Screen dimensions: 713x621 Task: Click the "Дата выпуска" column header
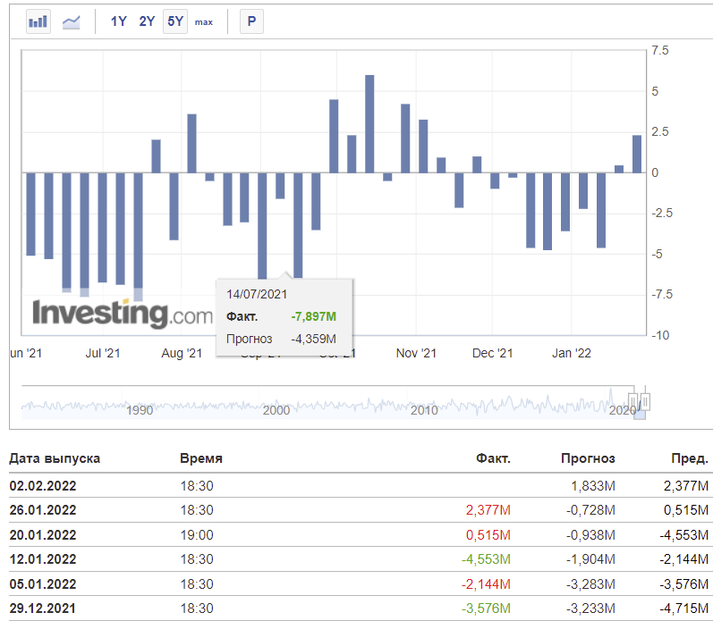(x=55, y=458)
